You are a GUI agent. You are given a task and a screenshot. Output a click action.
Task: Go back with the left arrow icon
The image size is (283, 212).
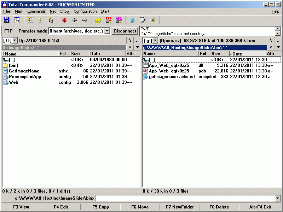[x=75, y=20]
